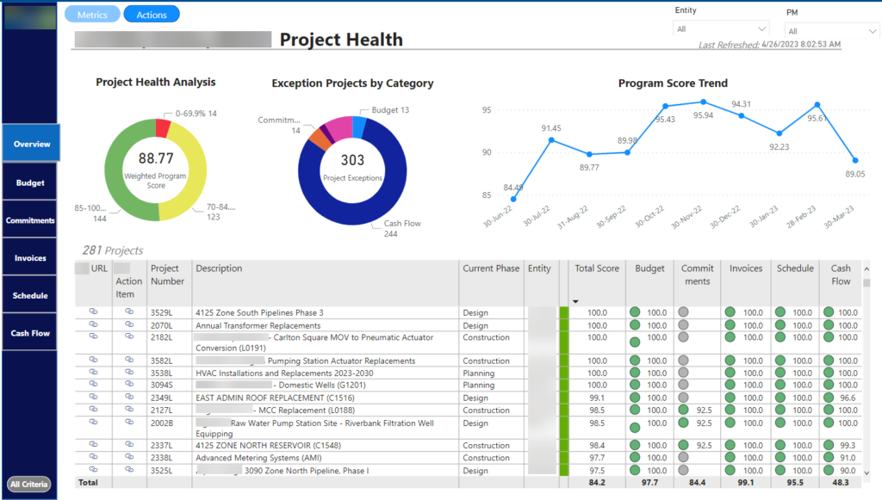Click the Action Item link icon for 2070L
The image size is (882, 500).
(x=129, y=325)
